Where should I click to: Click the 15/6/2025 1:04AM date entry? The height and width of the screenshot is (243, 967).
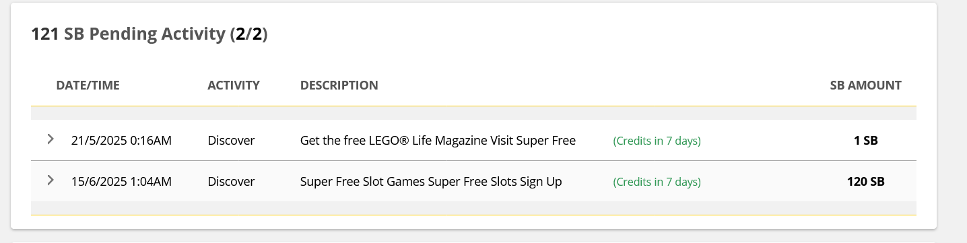point(121,182)
